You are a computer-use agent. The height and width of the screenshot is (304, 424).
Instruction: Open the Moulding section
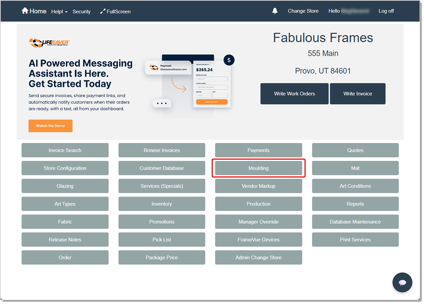(x=258, y=168)
